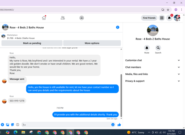The image size is (185, 135).
Task: Expand the Chat members section
Action: coord(152,67)
